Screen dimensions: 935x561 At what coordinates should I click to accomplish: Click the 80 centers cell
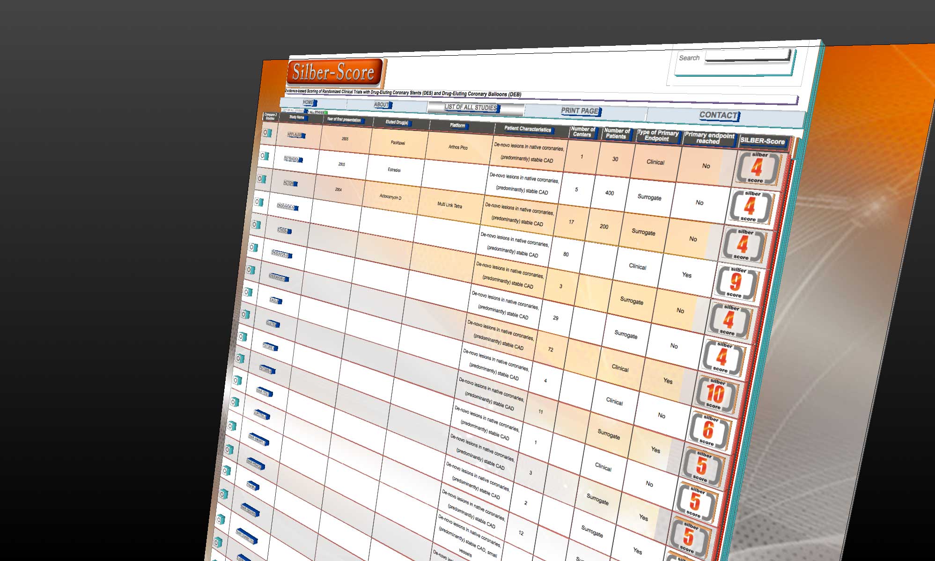tap(566, 254)
